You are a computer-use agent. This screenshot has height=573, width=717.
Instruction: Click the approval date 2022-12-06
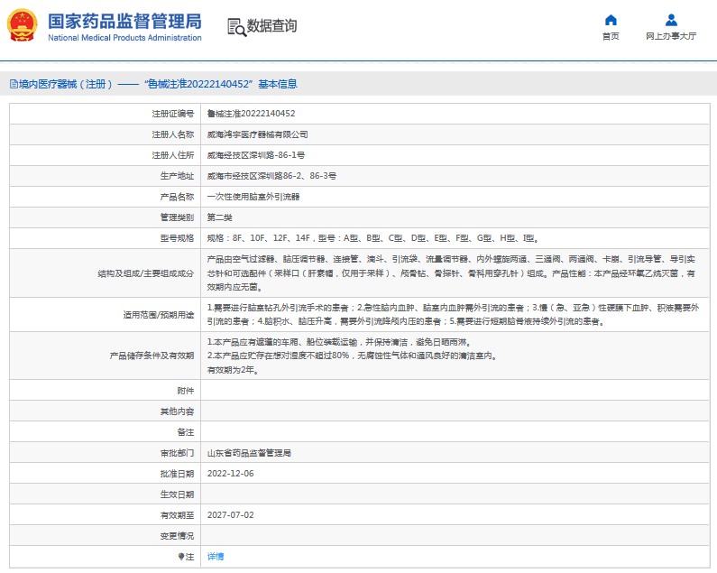click(230, 474)
